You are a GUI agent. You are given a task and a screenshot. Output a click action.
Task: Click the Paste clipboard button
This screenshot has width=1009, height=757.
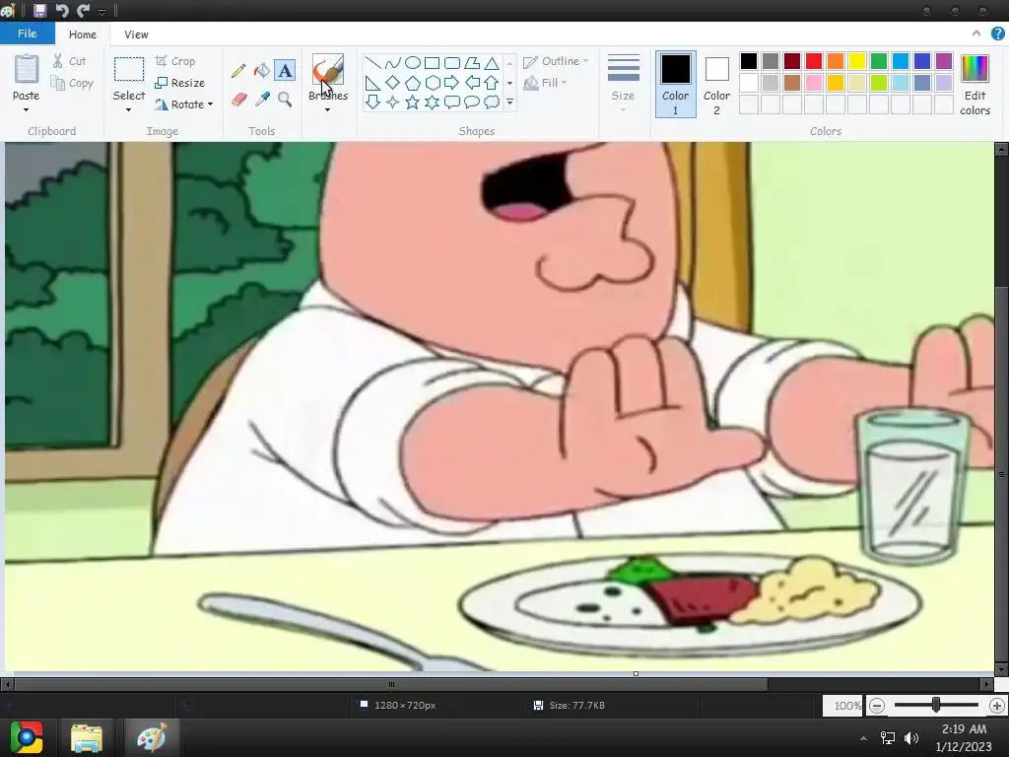coord(27,76)
